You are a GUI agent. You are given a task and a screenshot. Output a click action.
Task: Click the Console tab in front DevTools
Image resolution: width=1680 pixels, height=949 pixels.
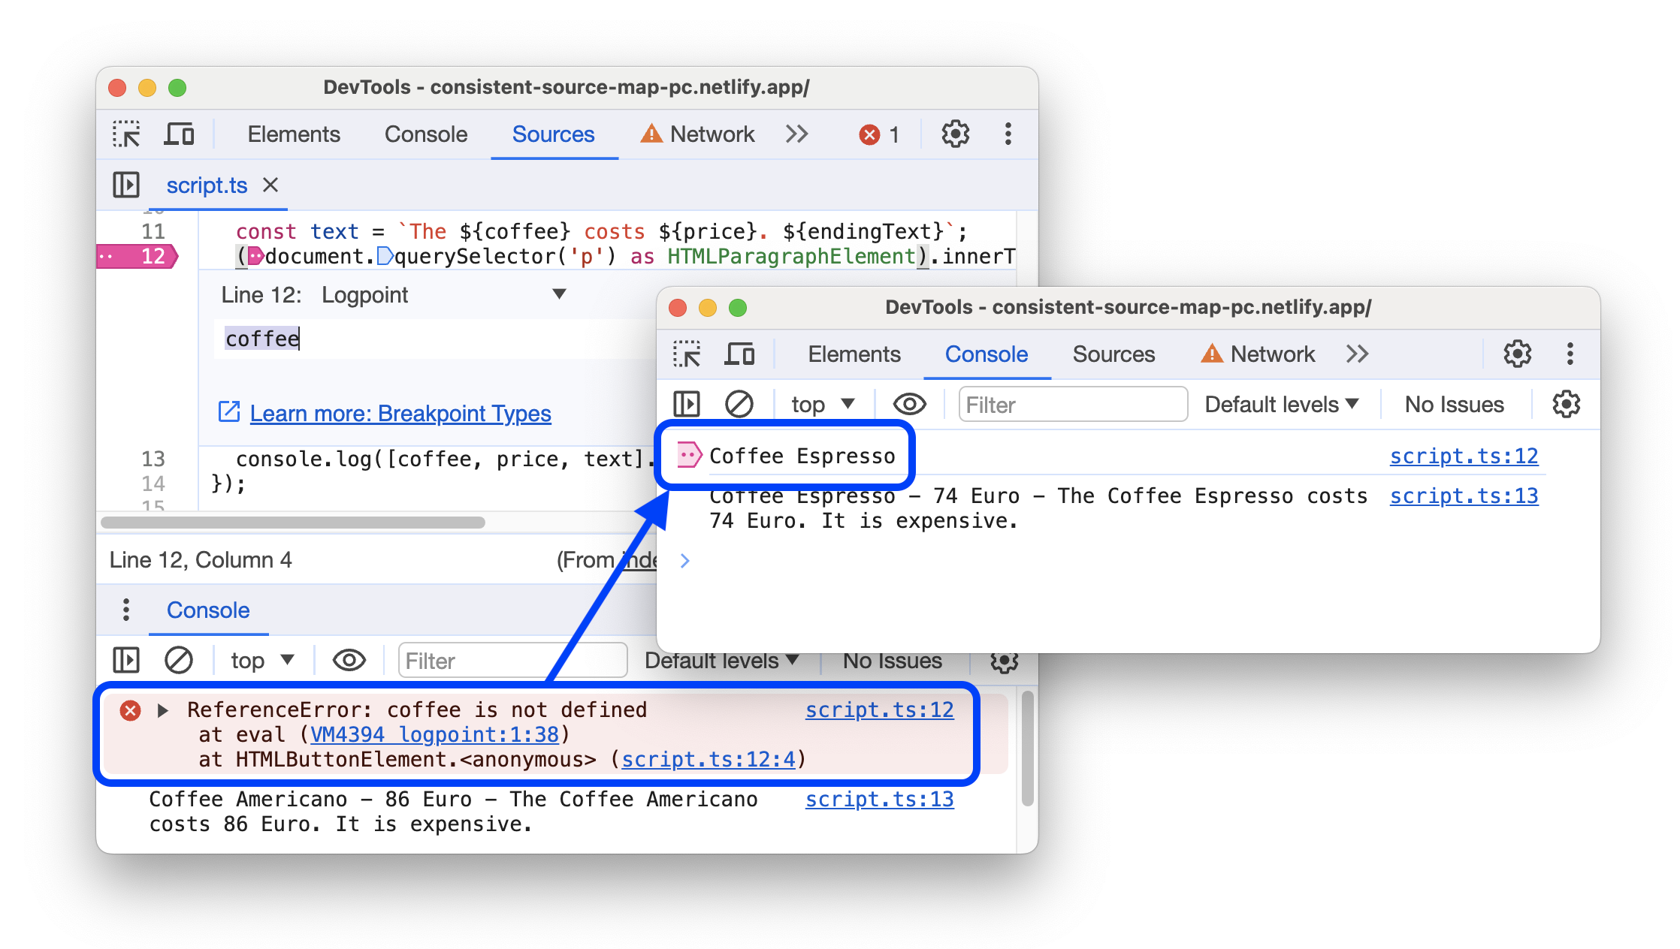pos(987,355)
